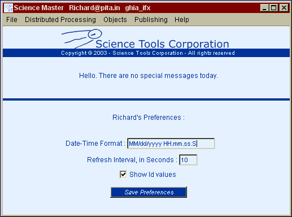Open the Publishing menu
The image size is (292, 217).
pos(151,20)
